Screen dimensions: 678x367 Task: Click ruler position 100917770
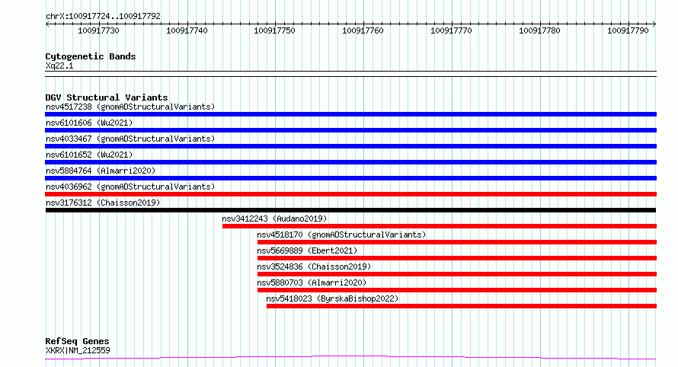[451, 30]
